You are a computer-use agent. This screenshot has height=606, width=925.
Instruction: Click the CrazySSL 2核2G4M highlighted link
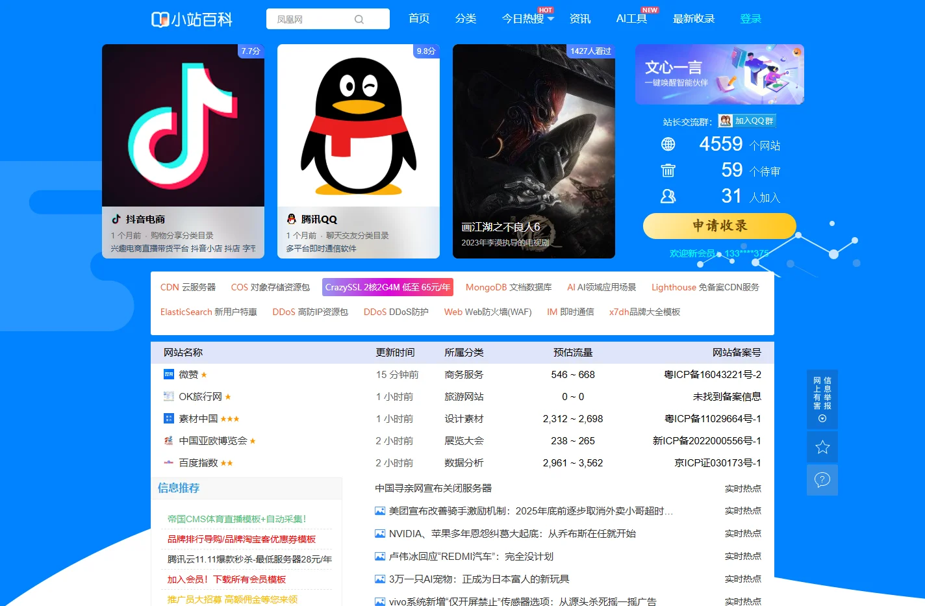pyautogui.click(x=388, y=287)
